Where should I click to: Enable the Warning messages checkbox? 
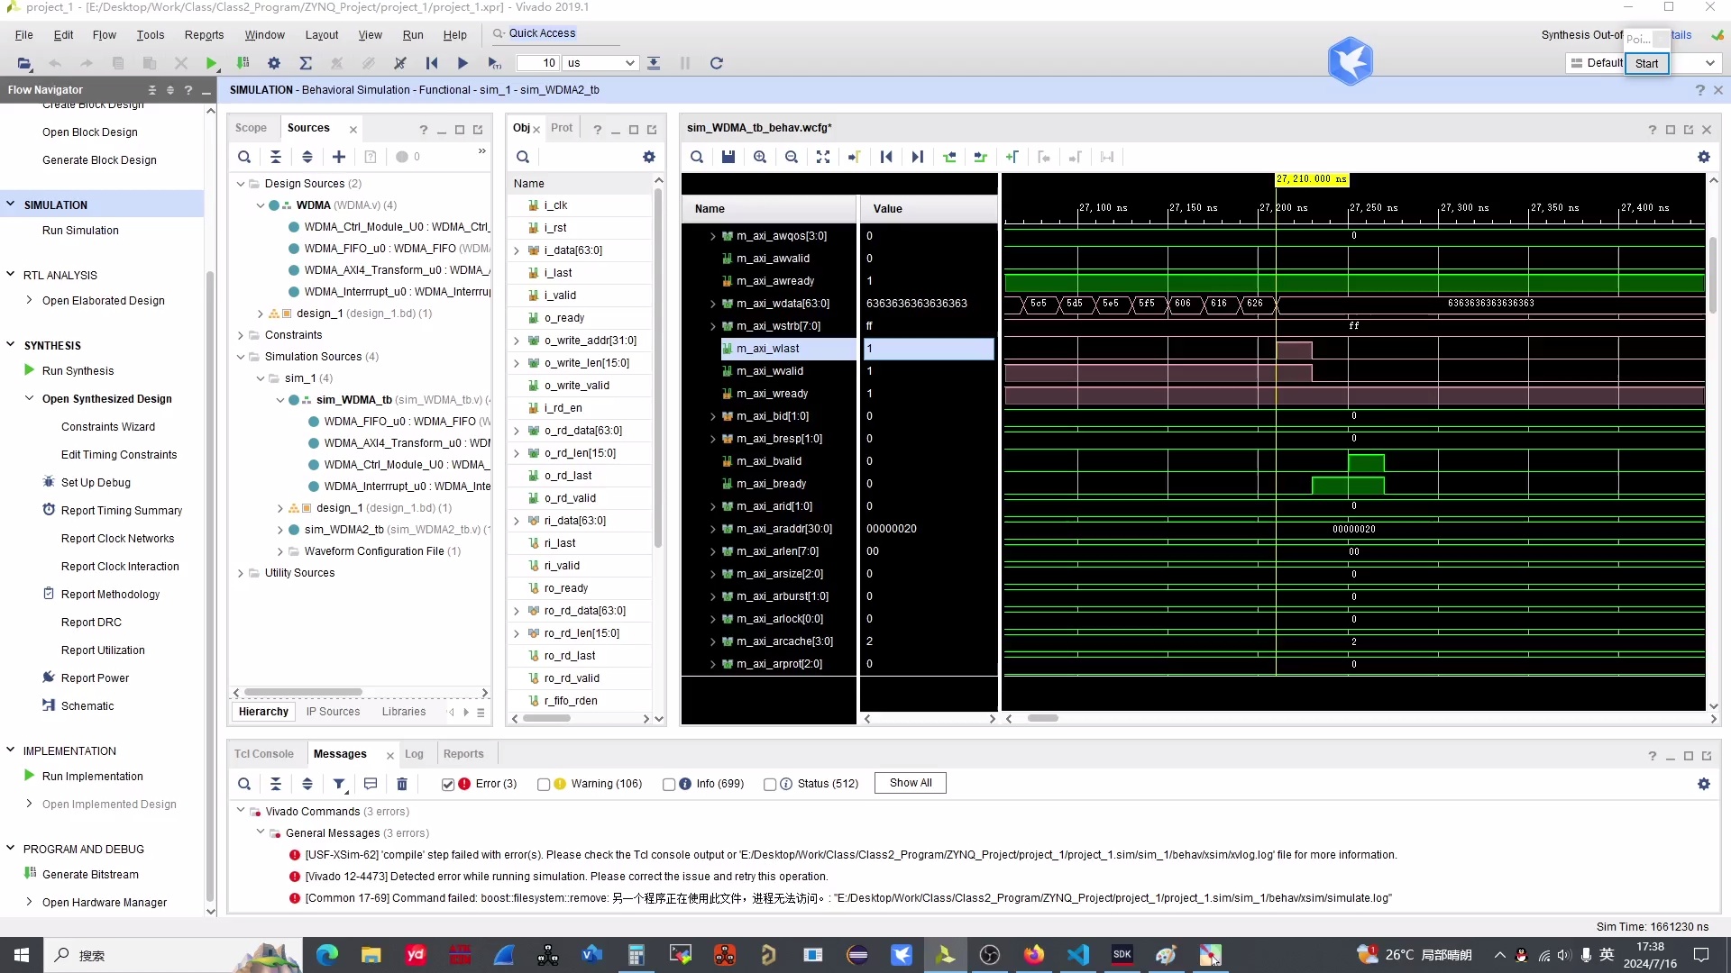coord(544,784)
